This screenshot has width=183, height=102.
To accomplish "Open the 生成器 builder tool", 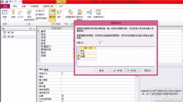I will 20,14.
